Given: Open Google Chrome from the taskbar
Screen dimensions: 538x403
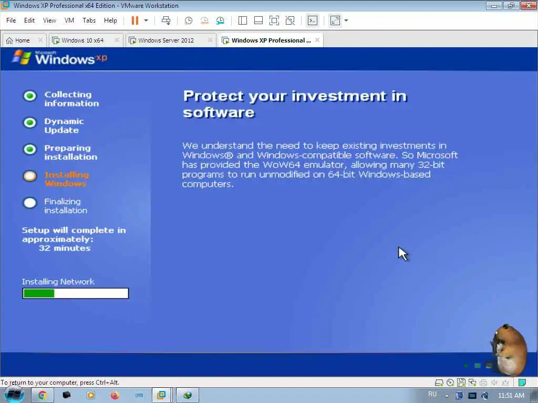Looking at the screenshot, I should pos(42,396).
